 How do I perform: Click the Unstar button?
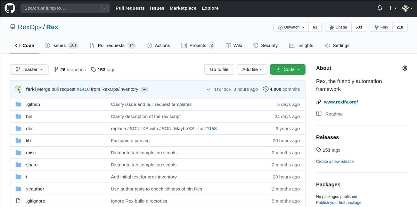[x=338, y=27]
